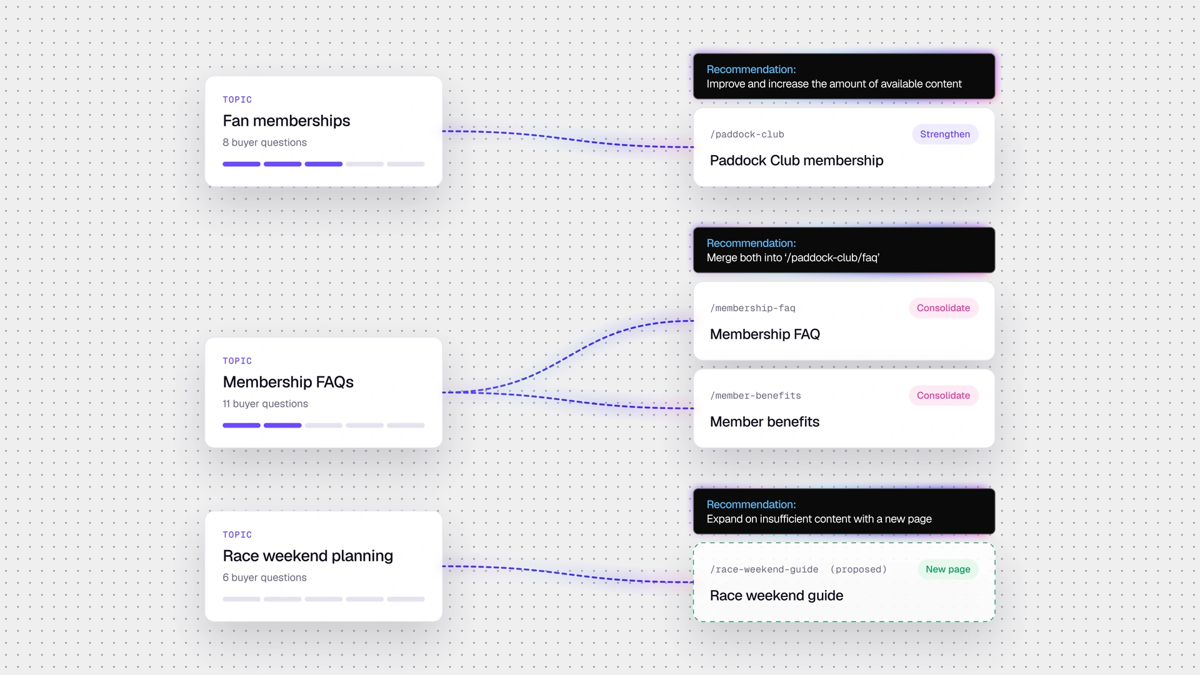1200x675 pixels.
Task: Click the (proposed) label
Action: (x=858, y=569)
